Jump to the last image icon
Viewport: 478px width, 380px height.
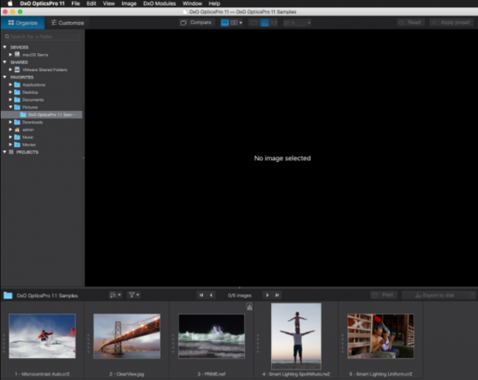click(276, 295)
